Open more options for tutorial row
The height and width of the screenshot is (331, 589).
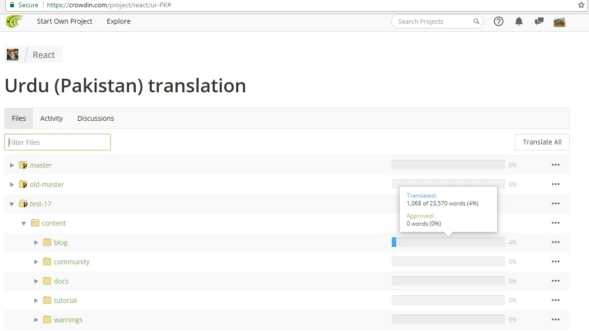pos(556,301)
